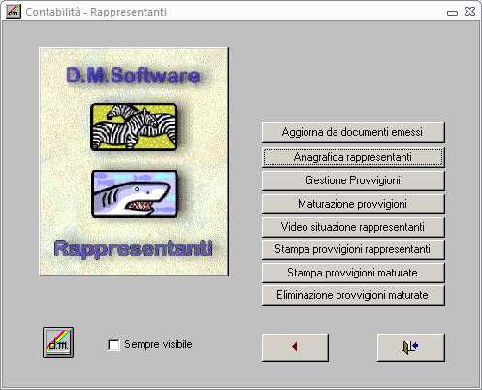The image size is (482, 390).
Task: Click the exit door icon button
Action: coord(411,347)
